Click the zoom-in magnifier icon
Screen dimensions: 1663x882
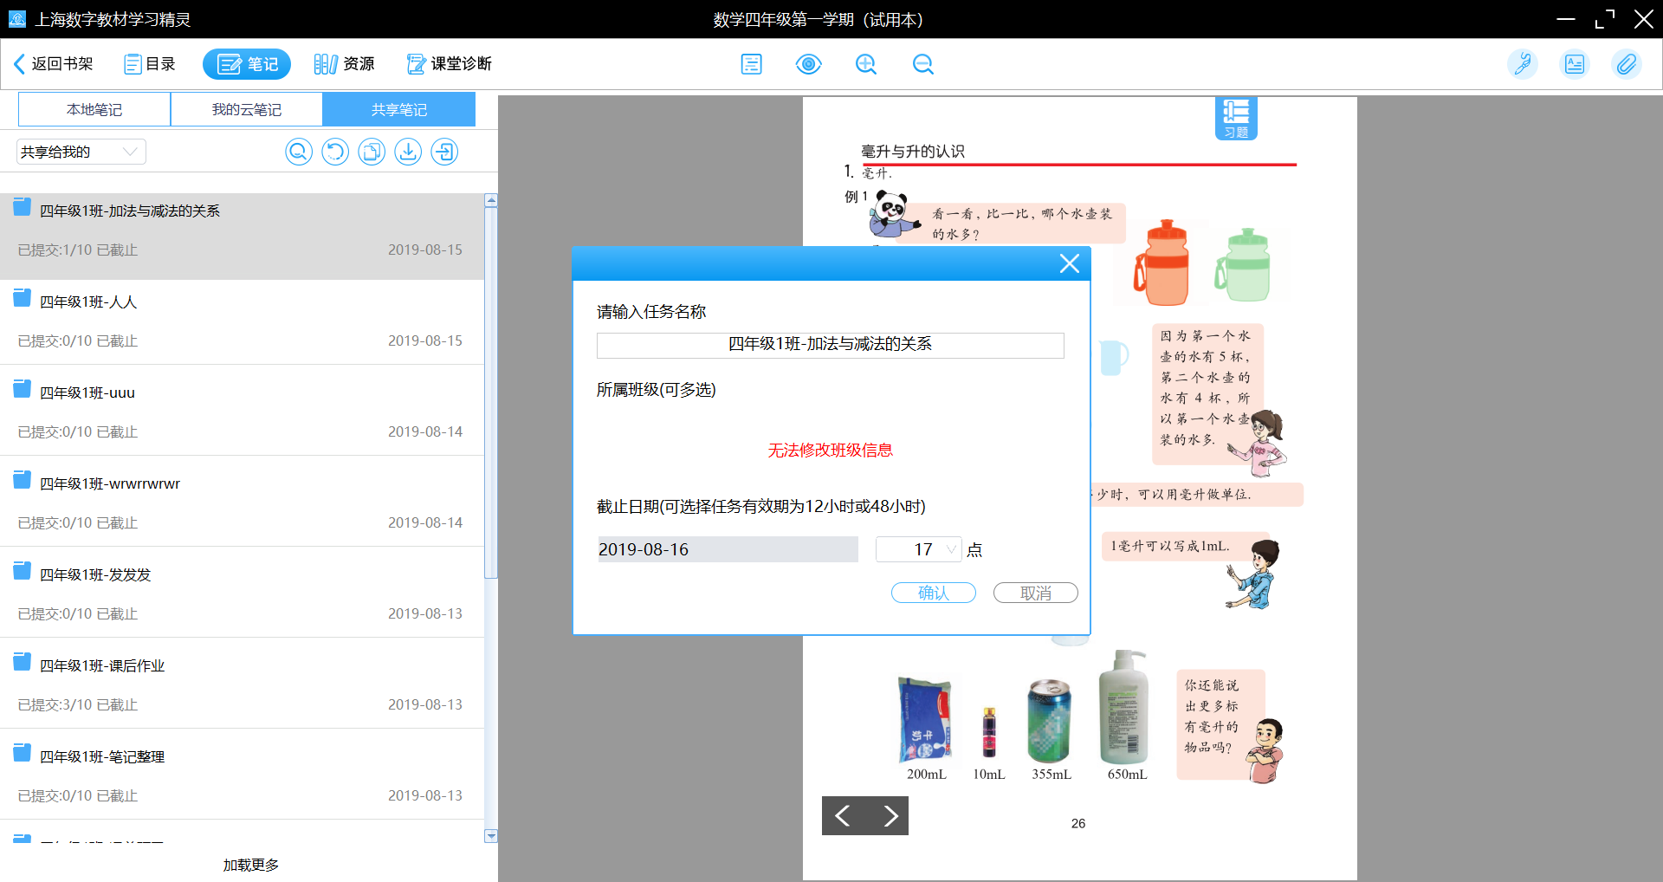pyautogui.click(x=865, y=64)
